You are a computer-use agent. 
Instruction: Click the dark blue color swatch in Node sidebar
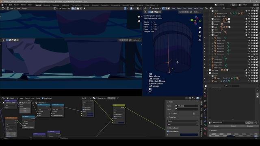(188, 135)
